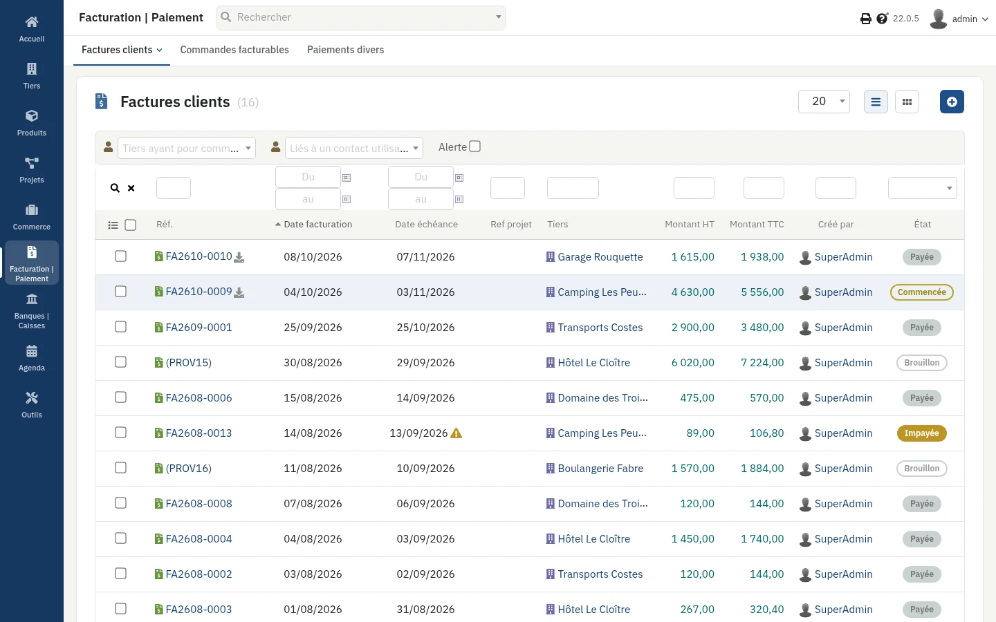This screenshot has width=996, height=622.
Task: Sort by Montant TTC column header
Action: pos(757,225)
